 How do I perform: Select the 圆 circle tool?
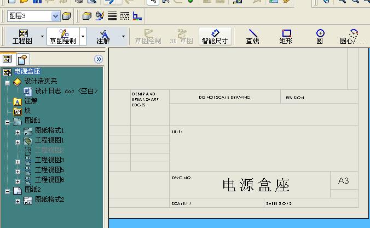pyautogui.click(x=320, y=37)
